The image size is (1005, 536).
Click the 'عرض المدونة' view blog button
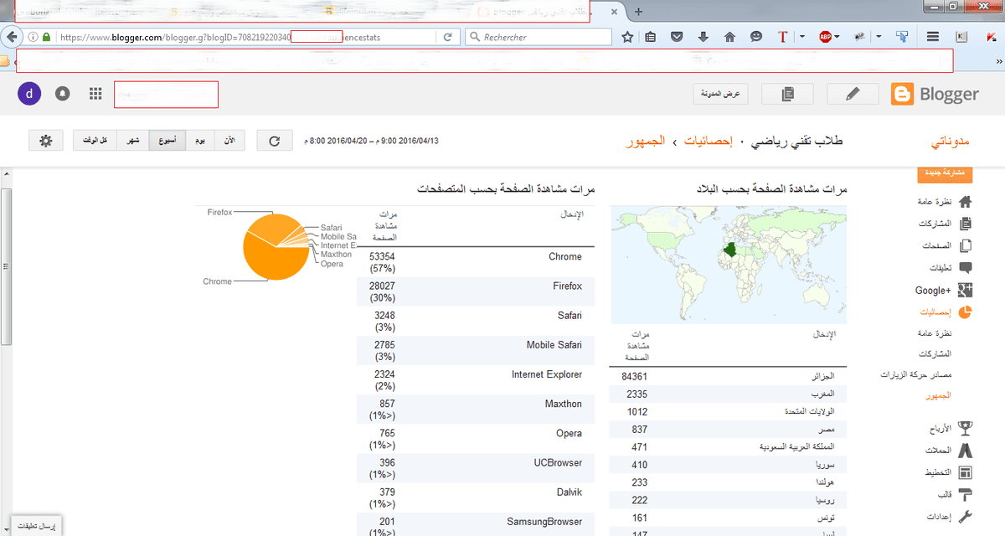[x=721, y=95]
